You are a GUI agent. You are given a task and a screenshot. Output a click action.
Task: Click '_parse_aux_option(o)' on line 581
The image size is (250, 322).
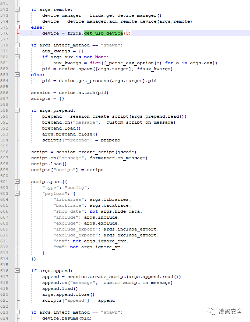(x=134, y=63)
